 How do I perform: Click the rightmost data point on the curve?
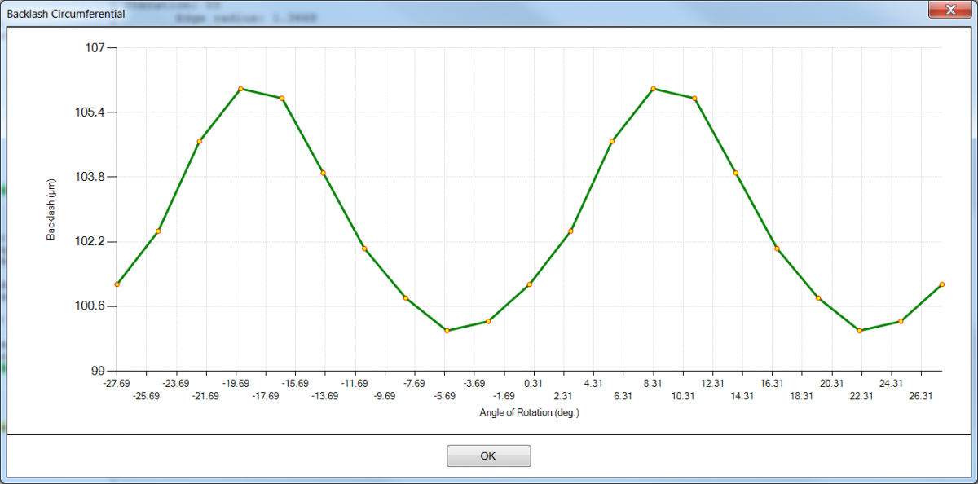point(941,284)
